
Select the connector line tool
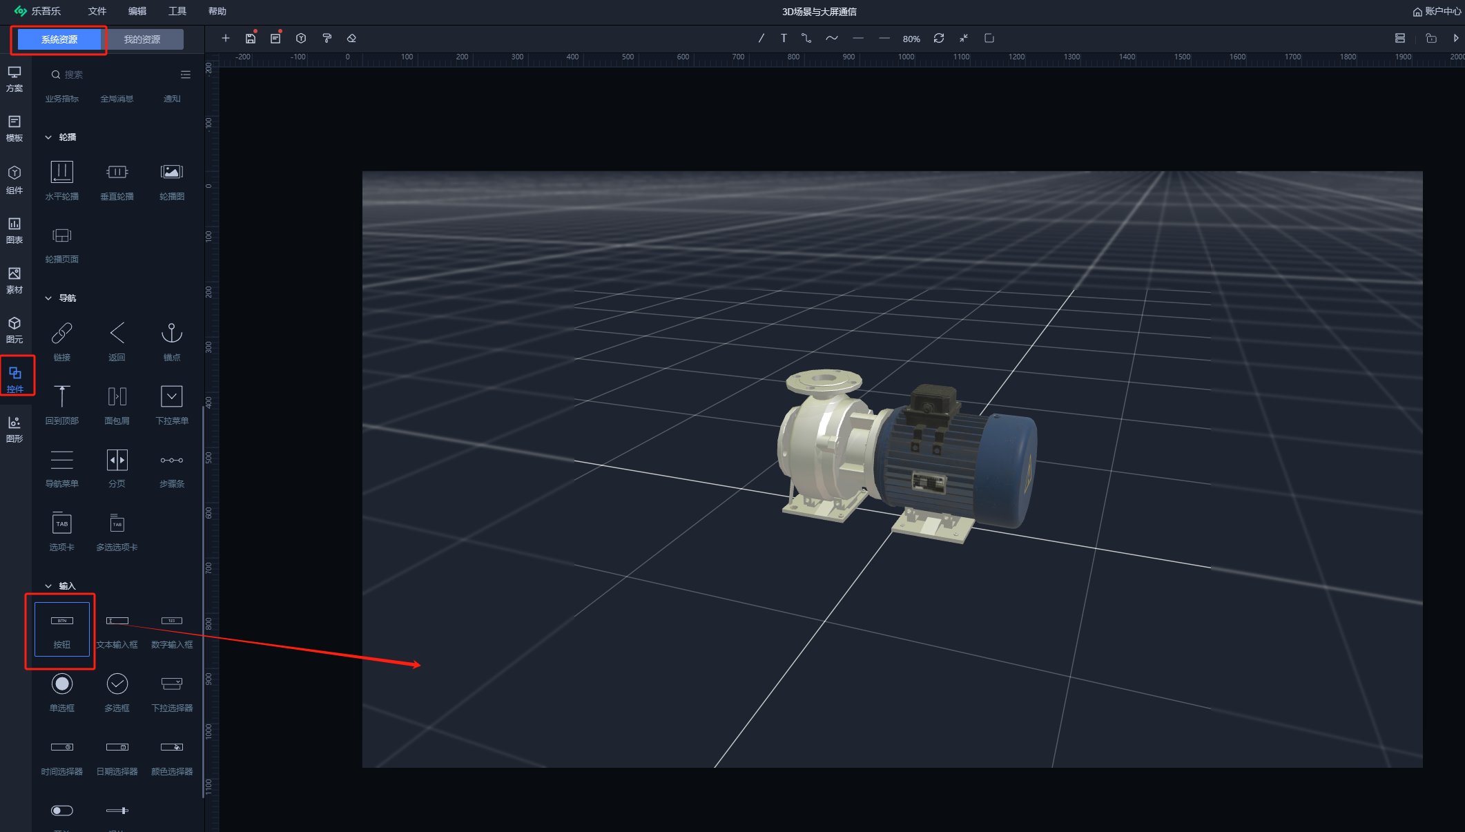806,38
